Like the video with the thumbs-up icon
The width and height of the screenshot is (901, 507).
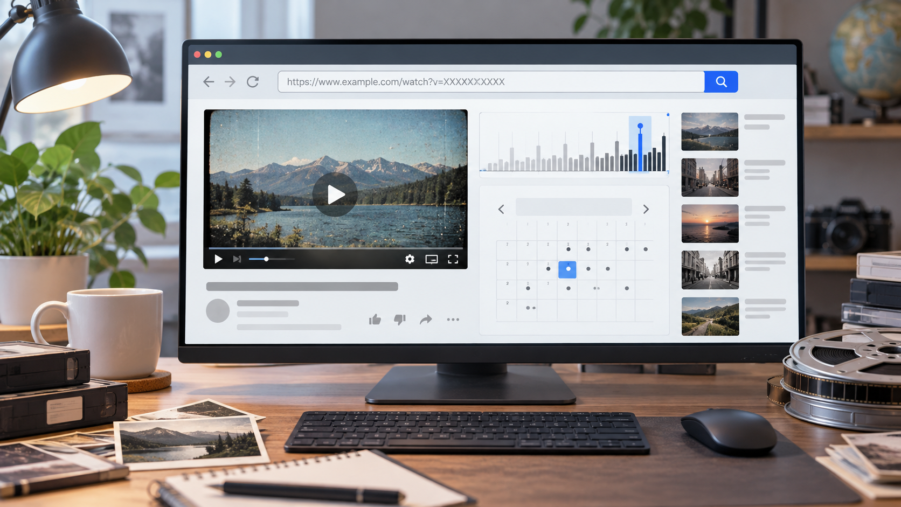pyautogui.click(x=375, y=320)
